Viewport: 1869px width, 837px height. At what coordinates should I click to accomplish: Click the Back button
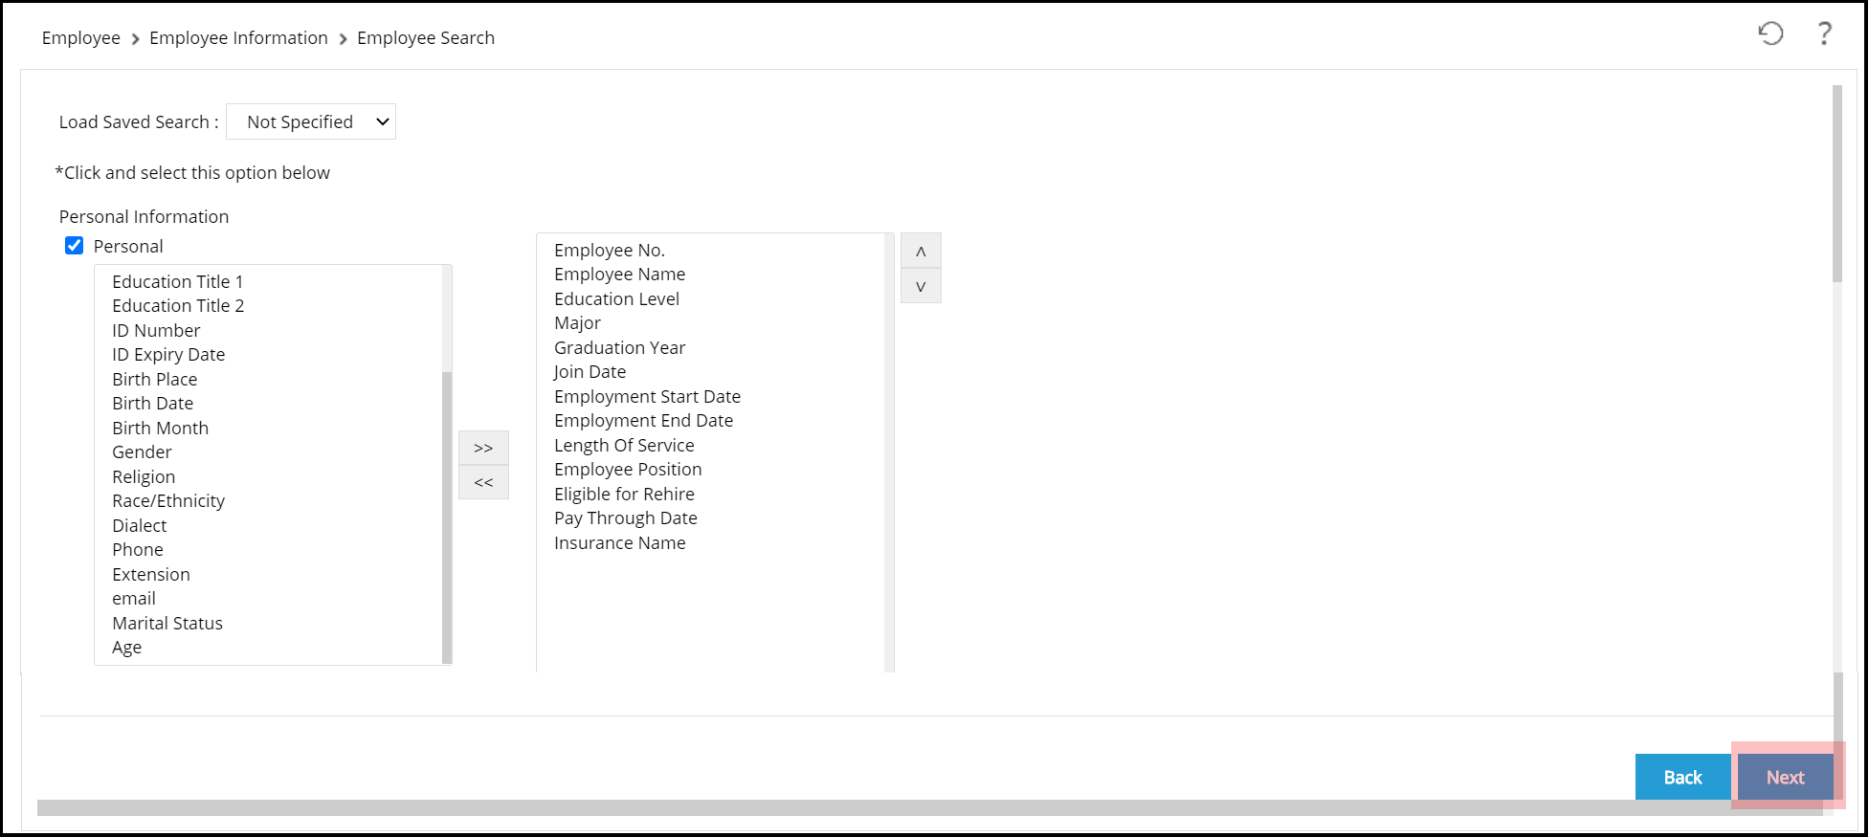[x=1682, y=777]
